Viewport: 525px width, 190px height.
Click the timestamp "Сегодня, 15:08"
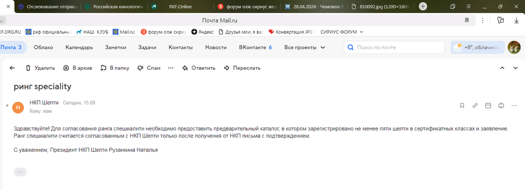pos(79,103)
